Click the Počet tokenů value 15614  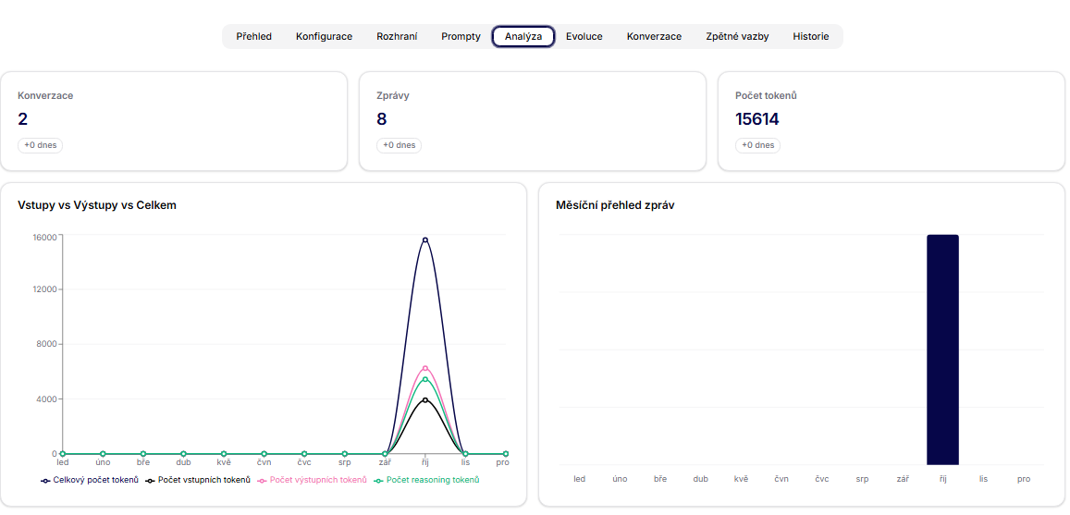pyautogui.click(x=757, y=119)
